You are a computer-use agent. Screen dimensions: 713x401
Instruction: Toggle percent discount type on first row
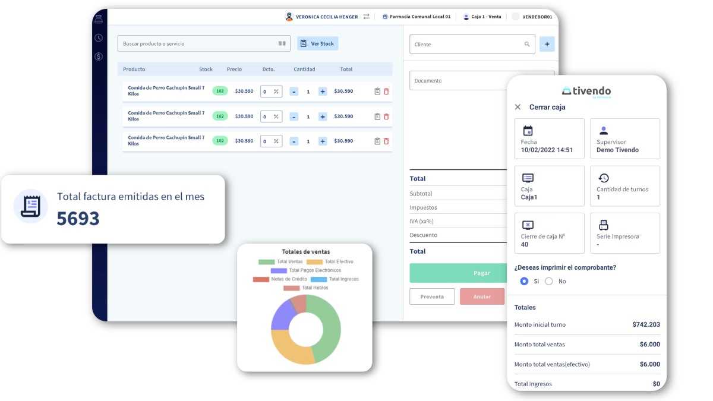tap(276, 91)
